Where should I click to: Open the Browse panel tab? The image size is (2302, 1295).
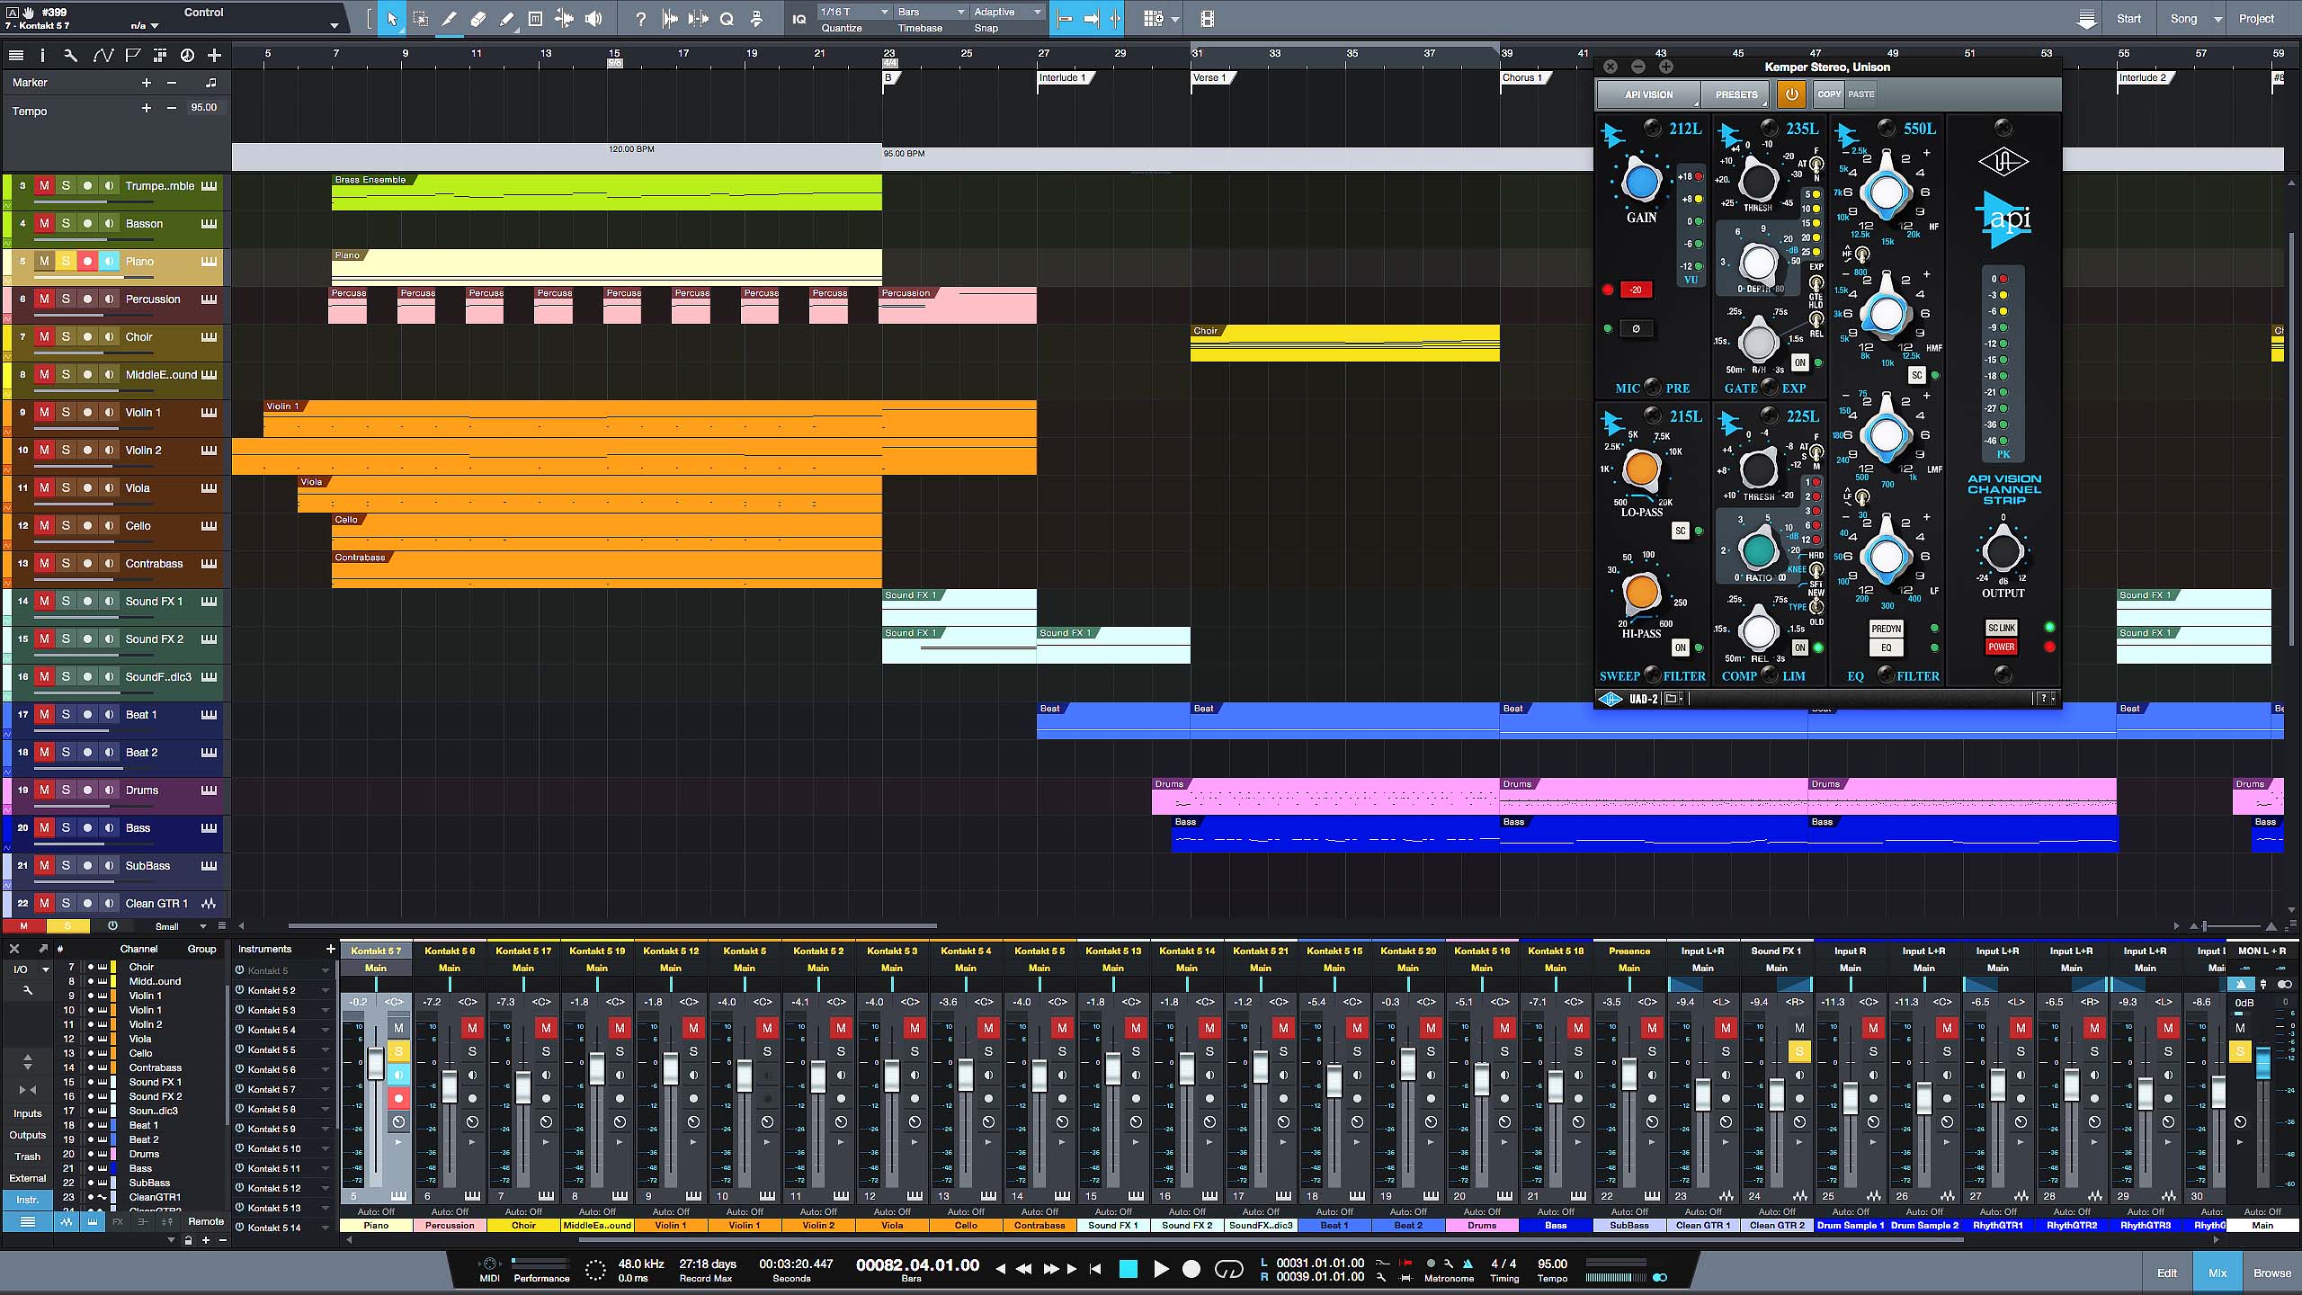(x=2272, y=1273)
